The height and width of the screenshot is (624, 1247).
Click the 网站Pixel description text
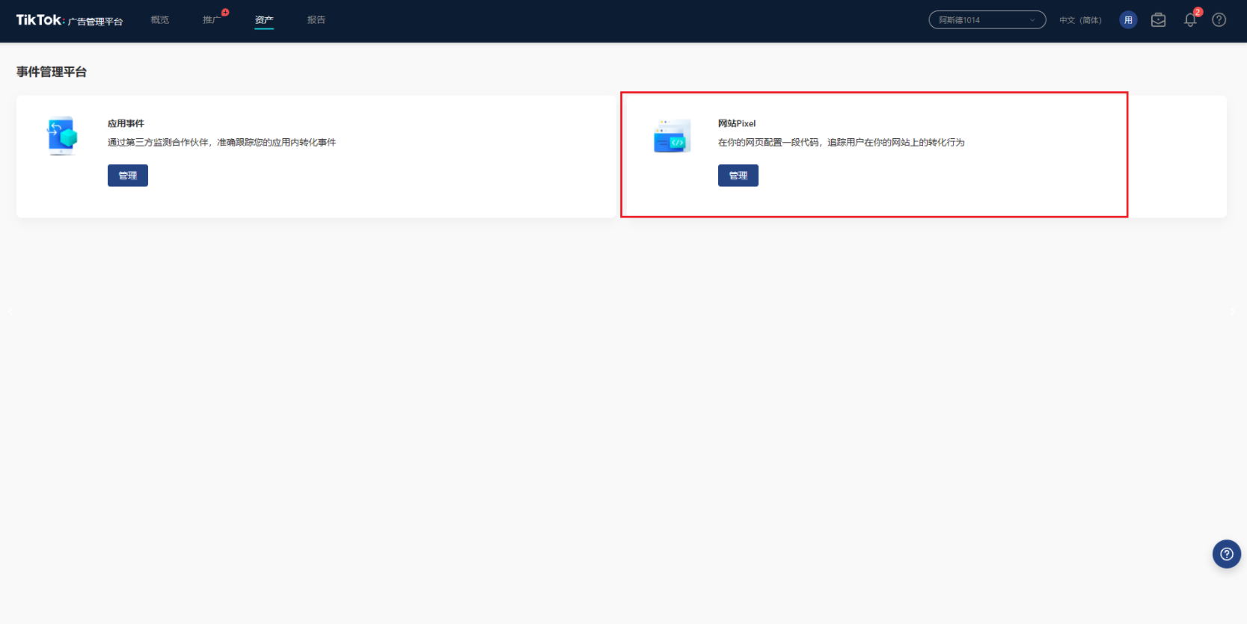click(841, 142)
